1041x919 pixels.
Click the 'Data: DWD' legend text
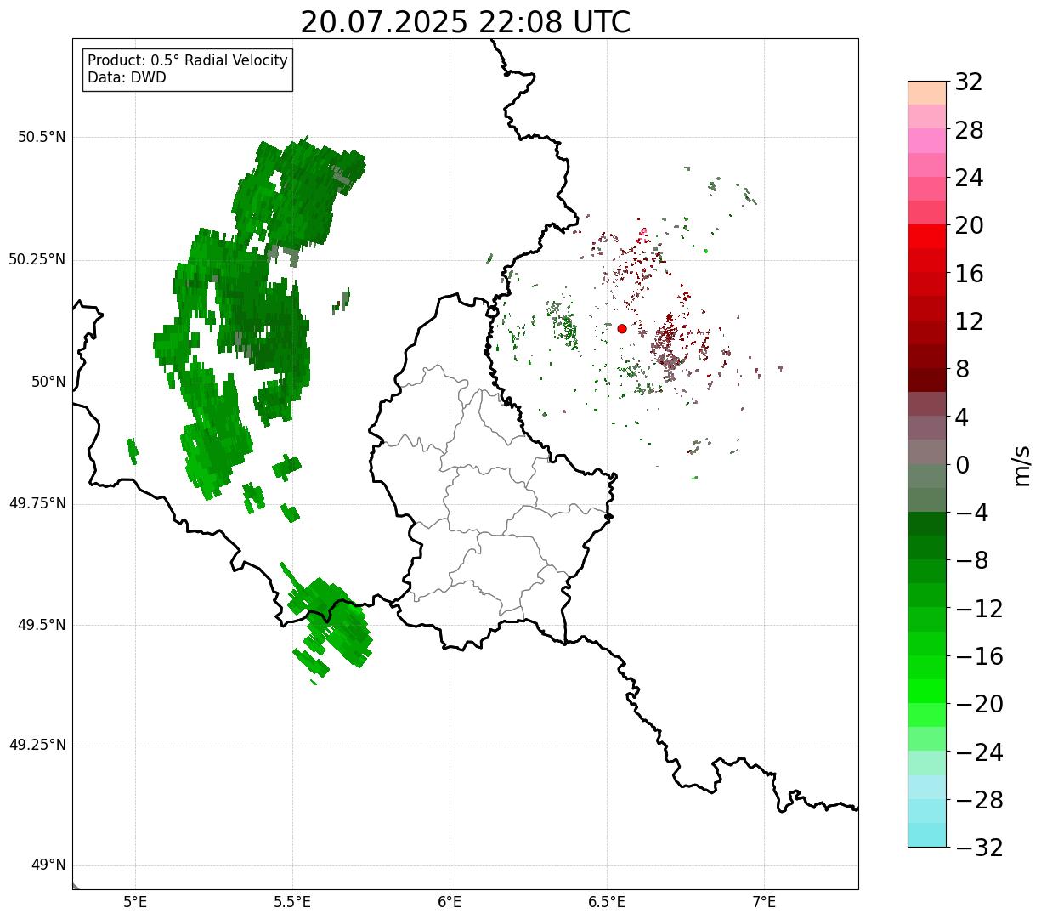(127, 77)
